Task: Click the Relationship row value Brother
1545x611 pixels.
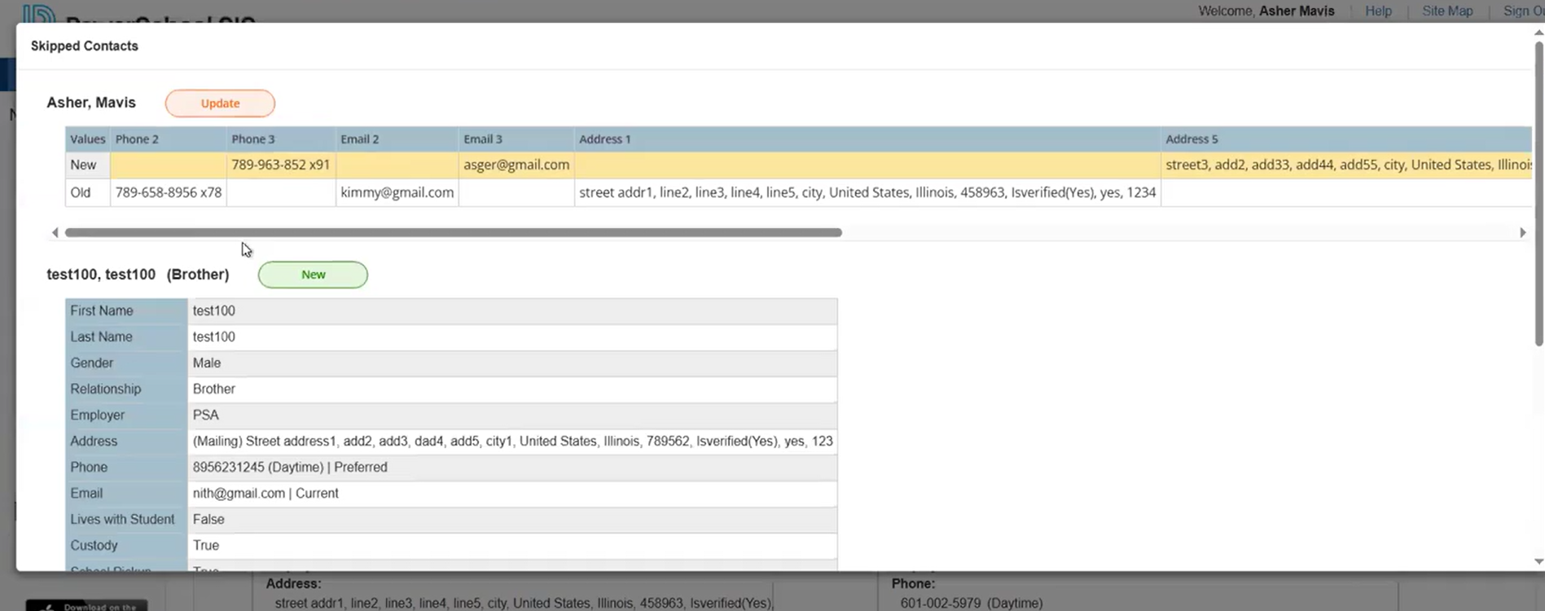Action: tap(214, 389)
